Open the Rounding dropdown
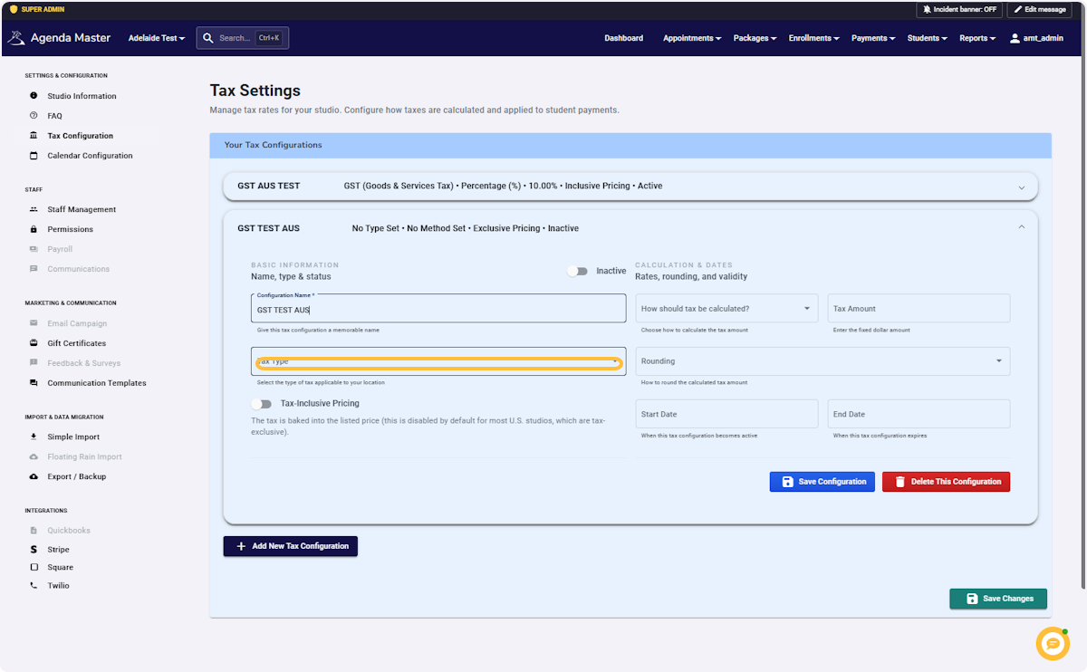 click(x=822, y=361)
